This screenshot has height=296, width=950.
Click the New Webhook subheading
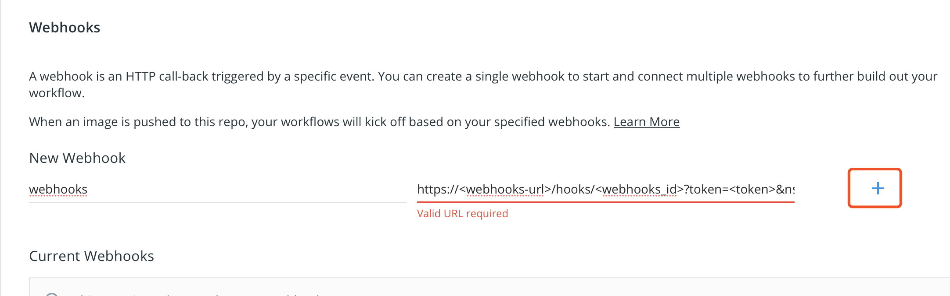click(x=77, y=158)
